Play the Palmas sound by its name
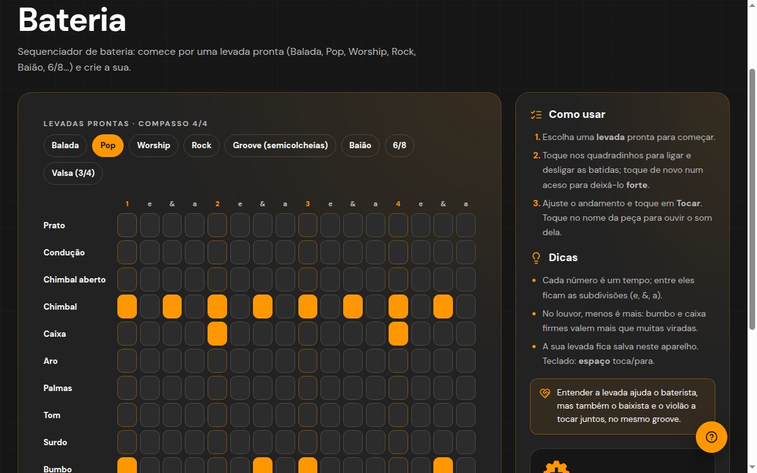Image resolution: width=757 pixels, height=473 pixels. 57,388
